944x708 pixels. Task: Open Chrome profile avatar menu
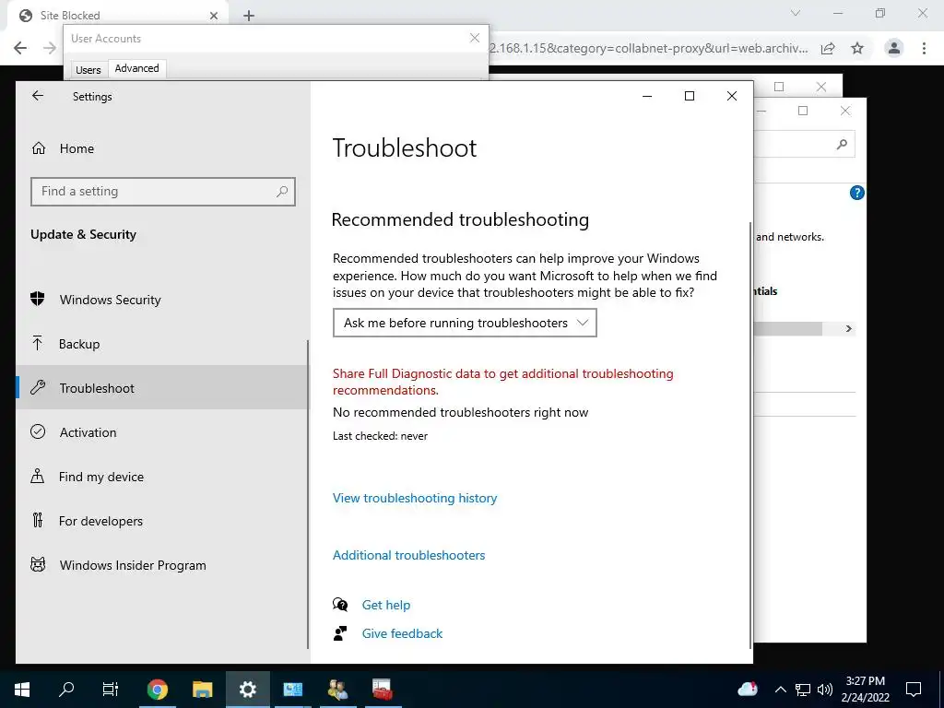tap(894, 48)
